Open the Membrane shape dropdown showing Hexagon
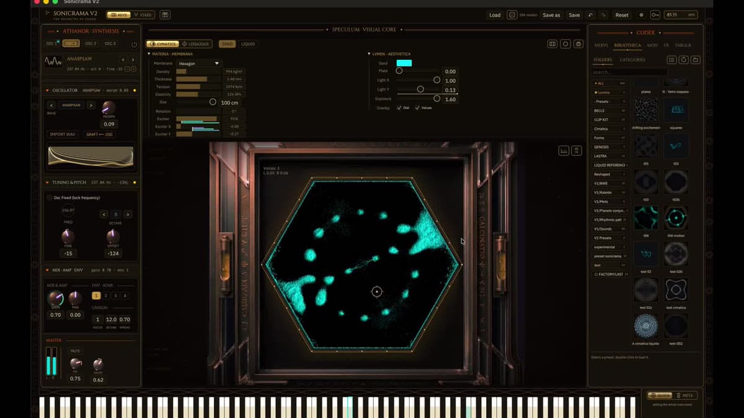 [198, 63]
